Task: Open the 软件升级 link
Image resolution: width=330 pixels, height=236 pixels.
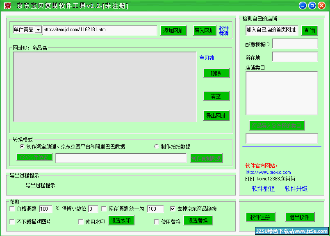Action: pyautogui.click(x=296, y=189)
